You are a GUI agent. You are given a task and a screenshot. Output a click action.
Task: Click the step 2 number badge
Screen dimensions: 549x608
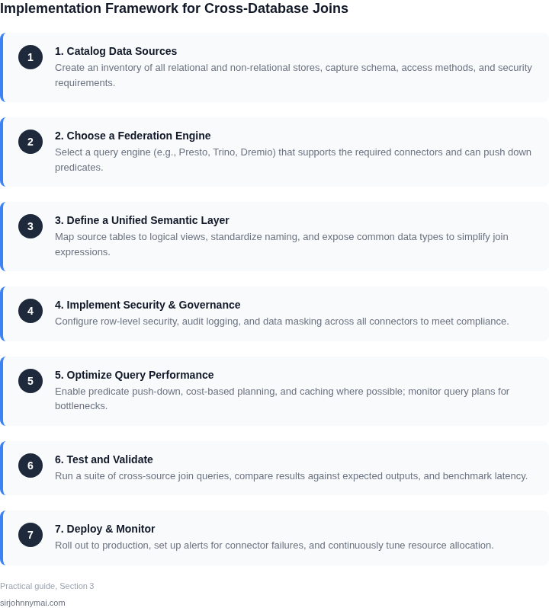click(30, 142)
